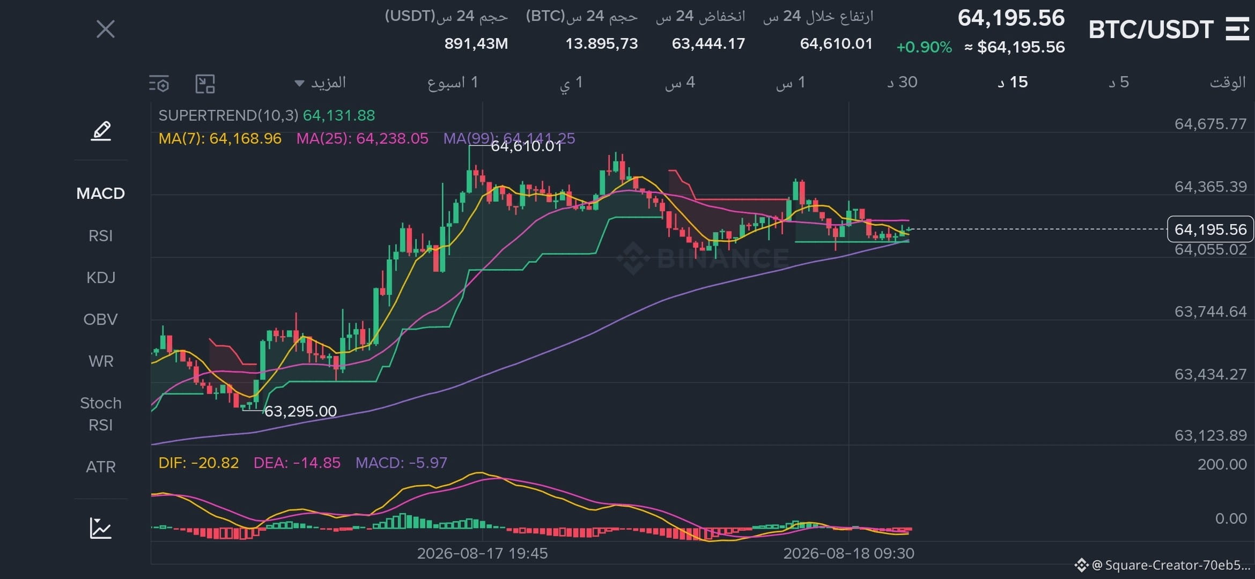Click the 2026-08-17 19:45 time label

(483, 553)
